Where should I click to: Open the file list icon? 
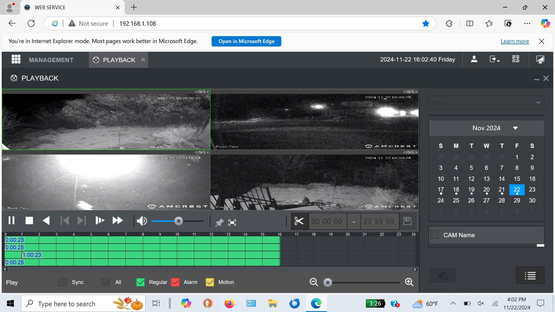tap(530, 276)
